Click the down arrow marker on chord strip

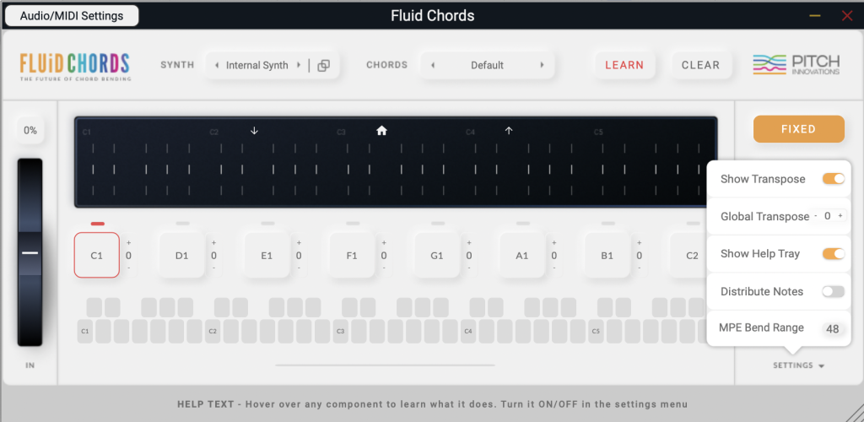point(254,131)
